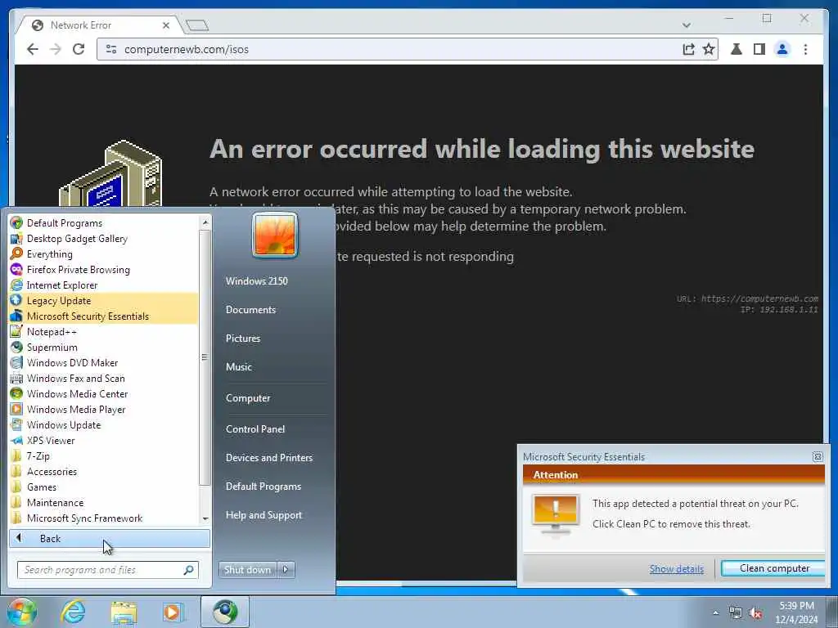Open Computer from the Start menu
Screen dimensions: 838x628
point(248,398)
